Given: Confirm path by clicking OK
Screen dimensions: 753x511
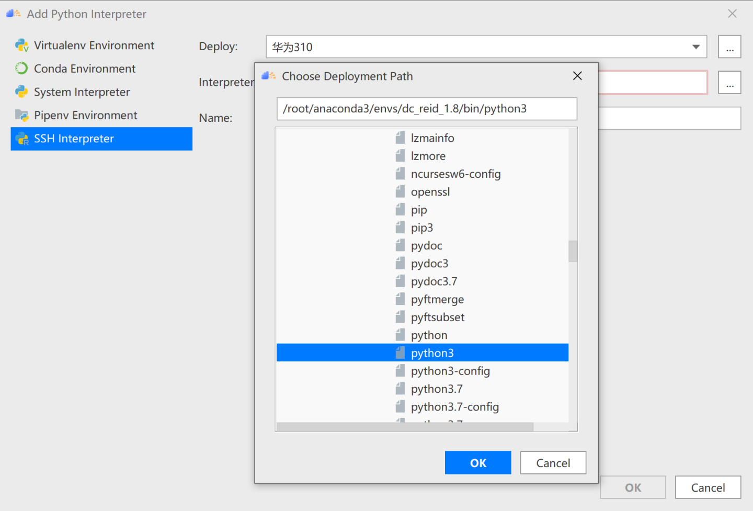Looking at the screenshot, I should coord(477,462).
